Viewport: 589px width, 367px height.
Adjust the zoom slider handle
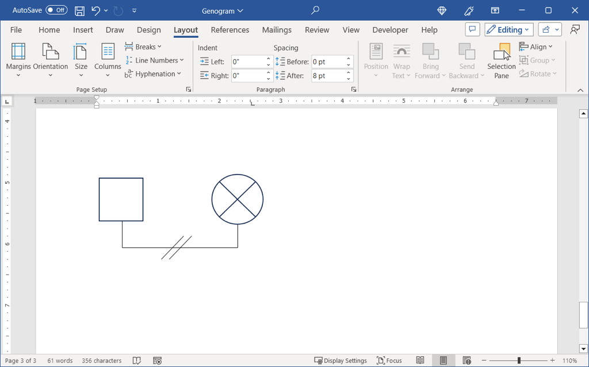(519, 361)
